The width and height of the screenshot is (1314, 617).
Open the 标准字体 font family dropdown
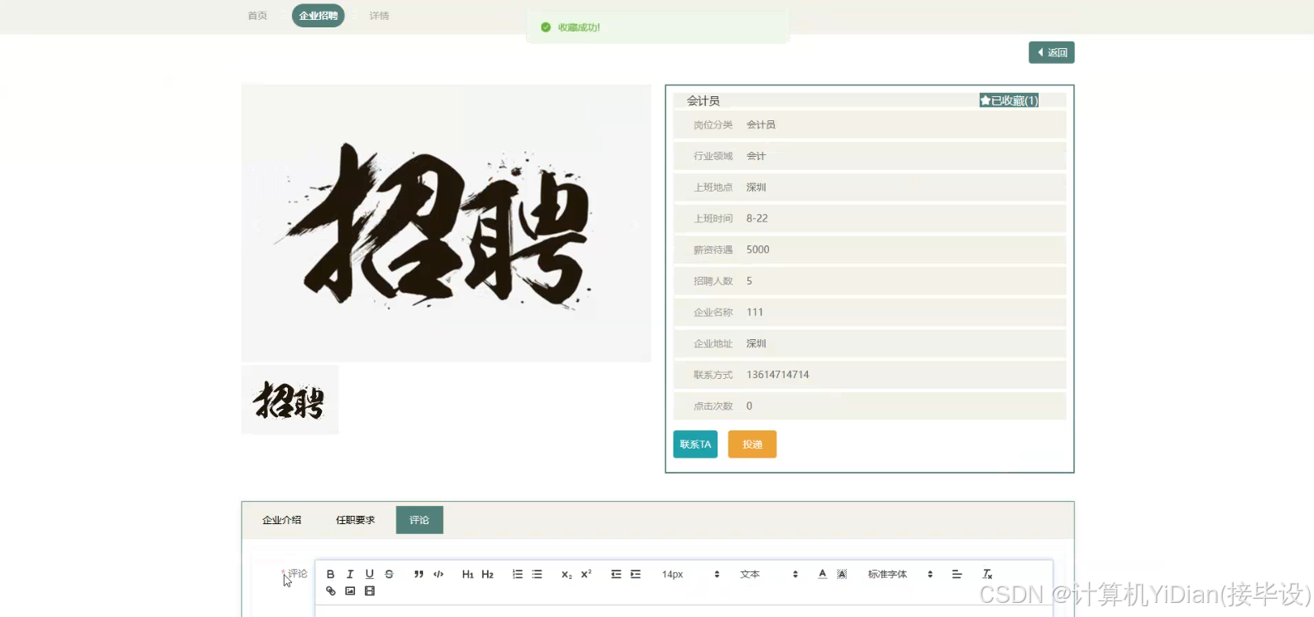(900, 574)
